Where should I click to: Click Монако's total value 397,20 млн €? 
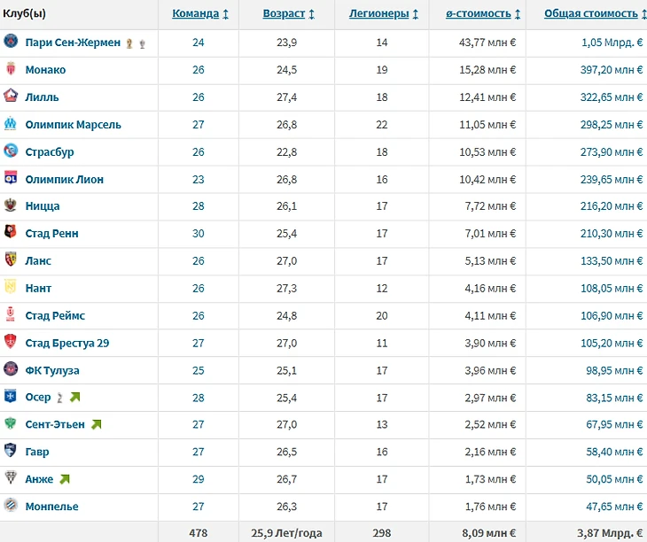click(x=612, y=70)
